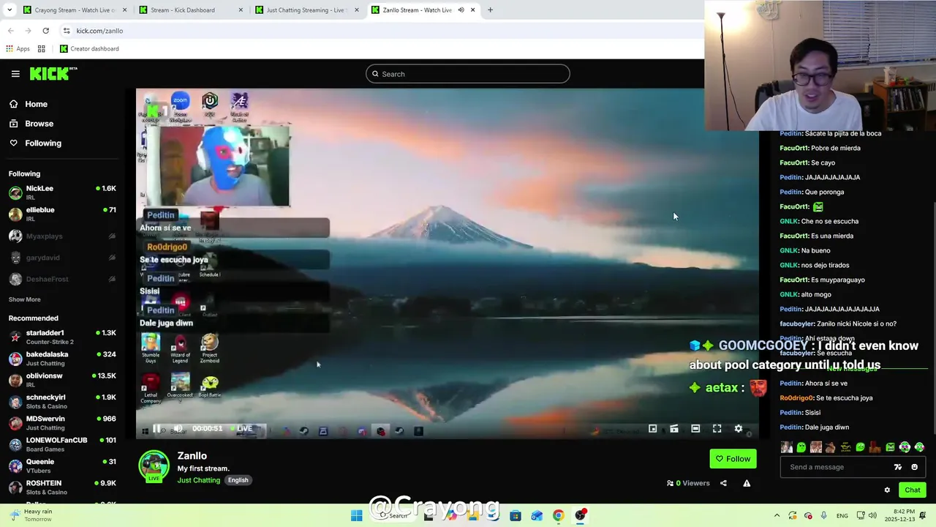Open the emoji picker in chat
The width and height of the screenshot is (936, 527).
[914, 467]
